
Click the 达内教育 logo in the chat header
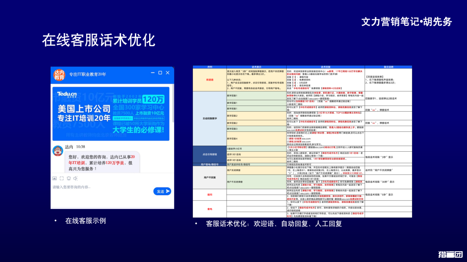(59, 74)
